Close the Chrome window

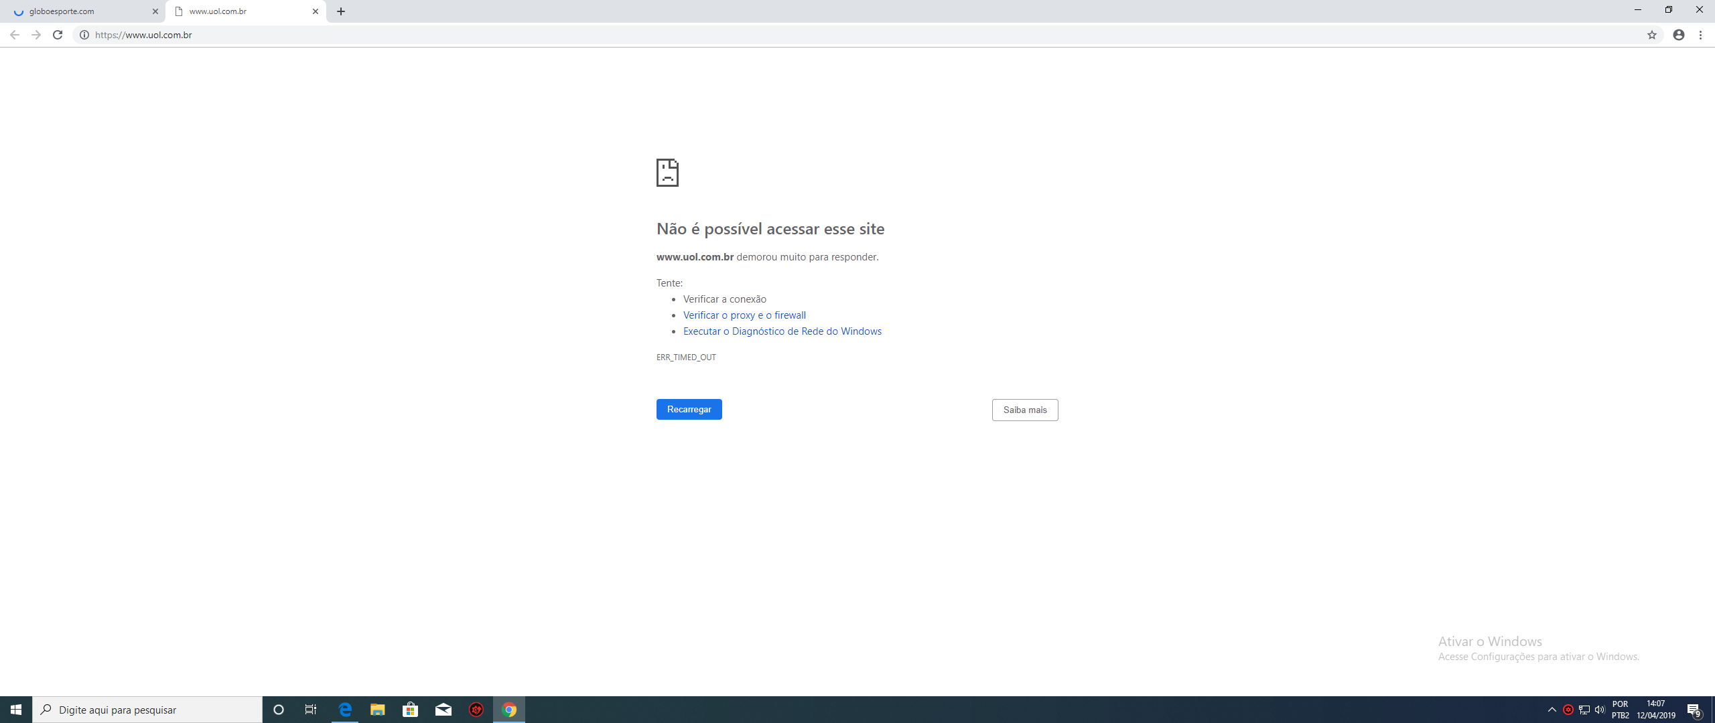coord(1700,9)
